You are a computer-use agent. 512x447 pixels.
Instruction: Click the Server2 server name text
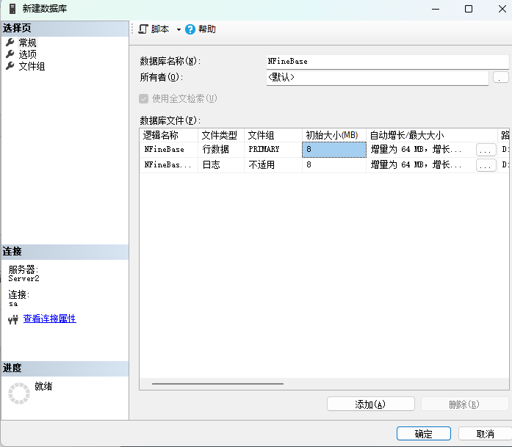point(24,279)
